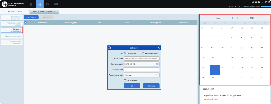Click the Название input field

click(x=142, y=58)
